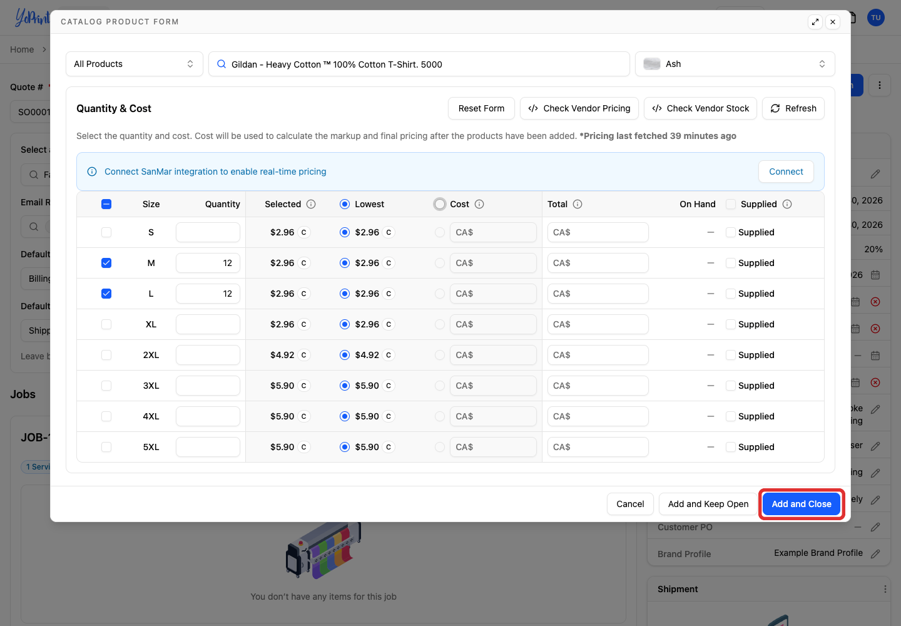Image resolution: width=901 pixels, height=626 pixels.
Task: Click the info icon beside Cost header
Action: 479,204
